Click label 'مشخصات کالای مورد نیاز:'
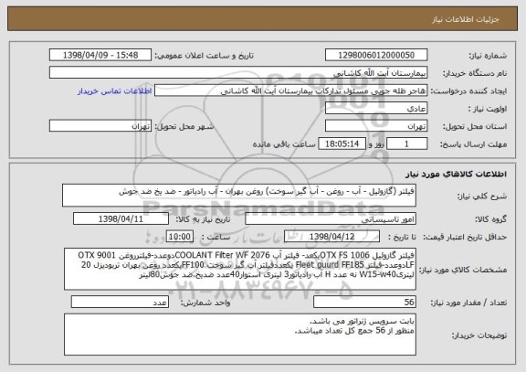 click(x=463, y=270)
